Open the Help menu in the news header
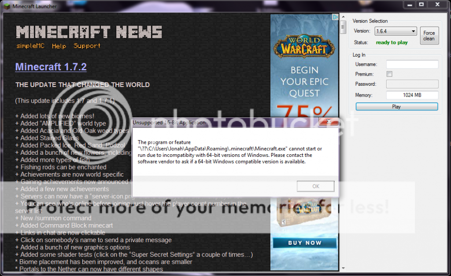The width and height of the screenshot is (451, 276). [59, 45]
